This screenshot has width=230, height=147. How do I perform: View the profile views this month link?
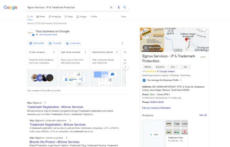48,35
